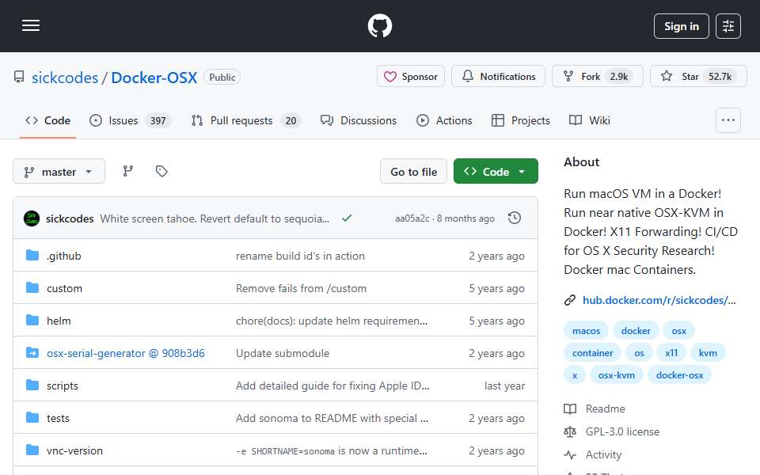Screen dimensions: 760x475
Task: Select the osx topic tag
Action: [x=678, y=331]
